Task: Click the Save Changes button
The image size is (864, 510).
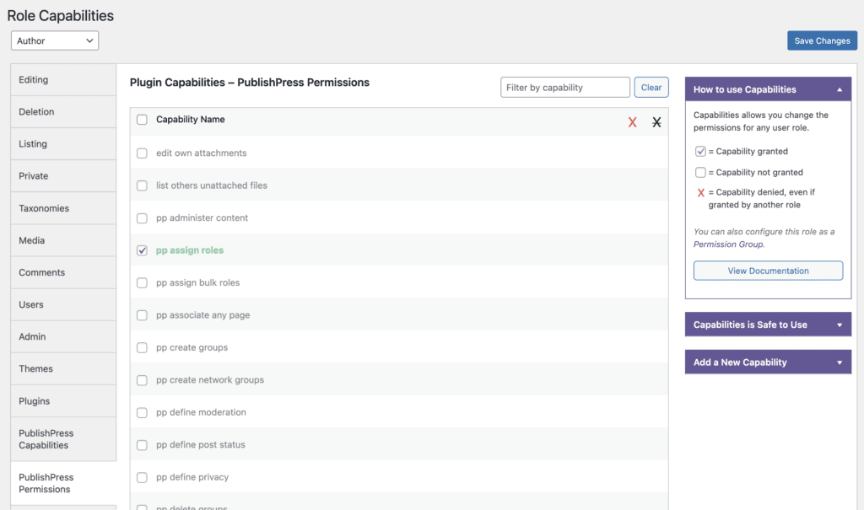Action: [822, 40]
